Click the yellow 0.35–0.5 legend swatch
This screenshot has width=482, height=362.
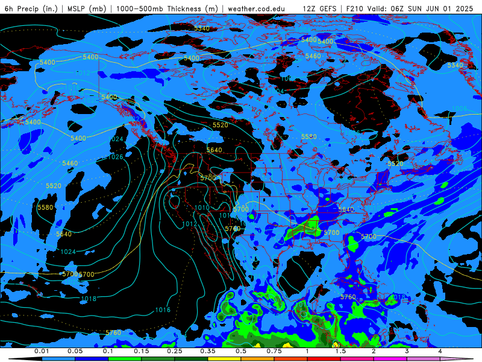224,359
